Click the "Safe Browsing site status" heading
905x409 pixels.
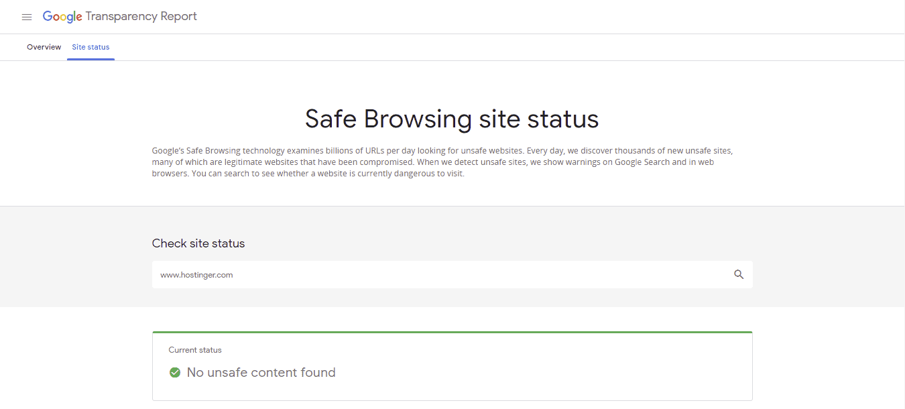(452, 119)
